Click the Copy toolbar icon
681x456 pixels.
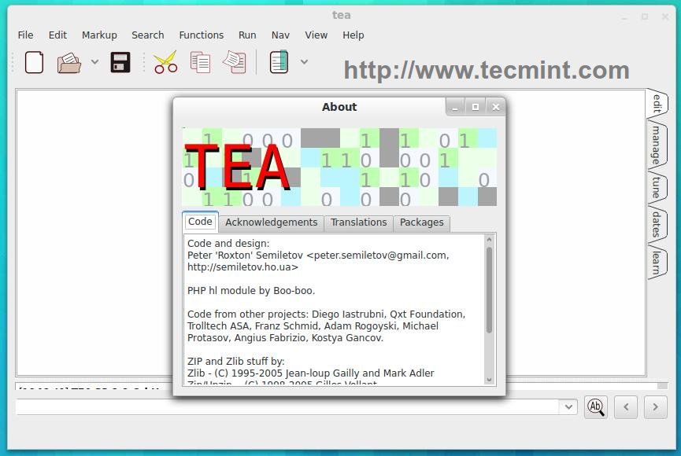click(x=200, y=62)
